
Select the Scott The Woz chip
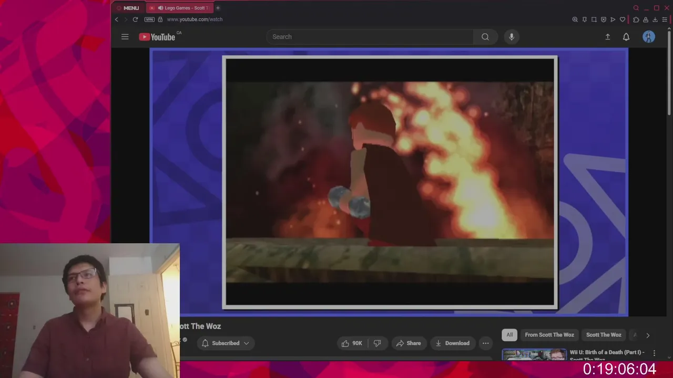[604, 335]
